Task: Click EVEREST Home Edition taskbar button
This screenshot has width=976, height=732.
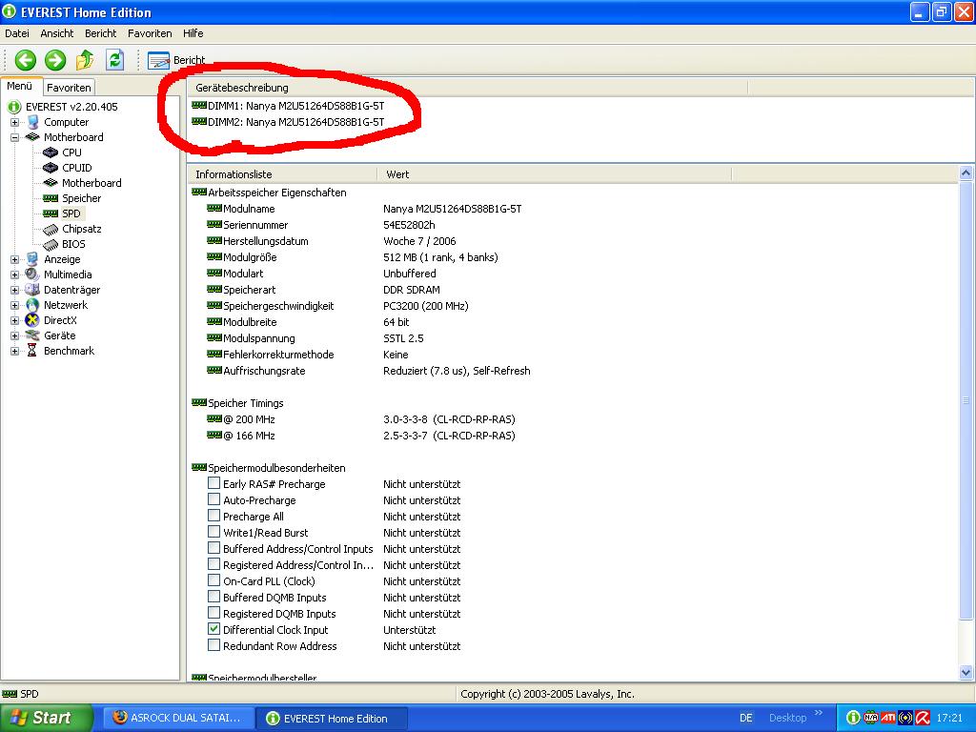Action: coord(333,718)
